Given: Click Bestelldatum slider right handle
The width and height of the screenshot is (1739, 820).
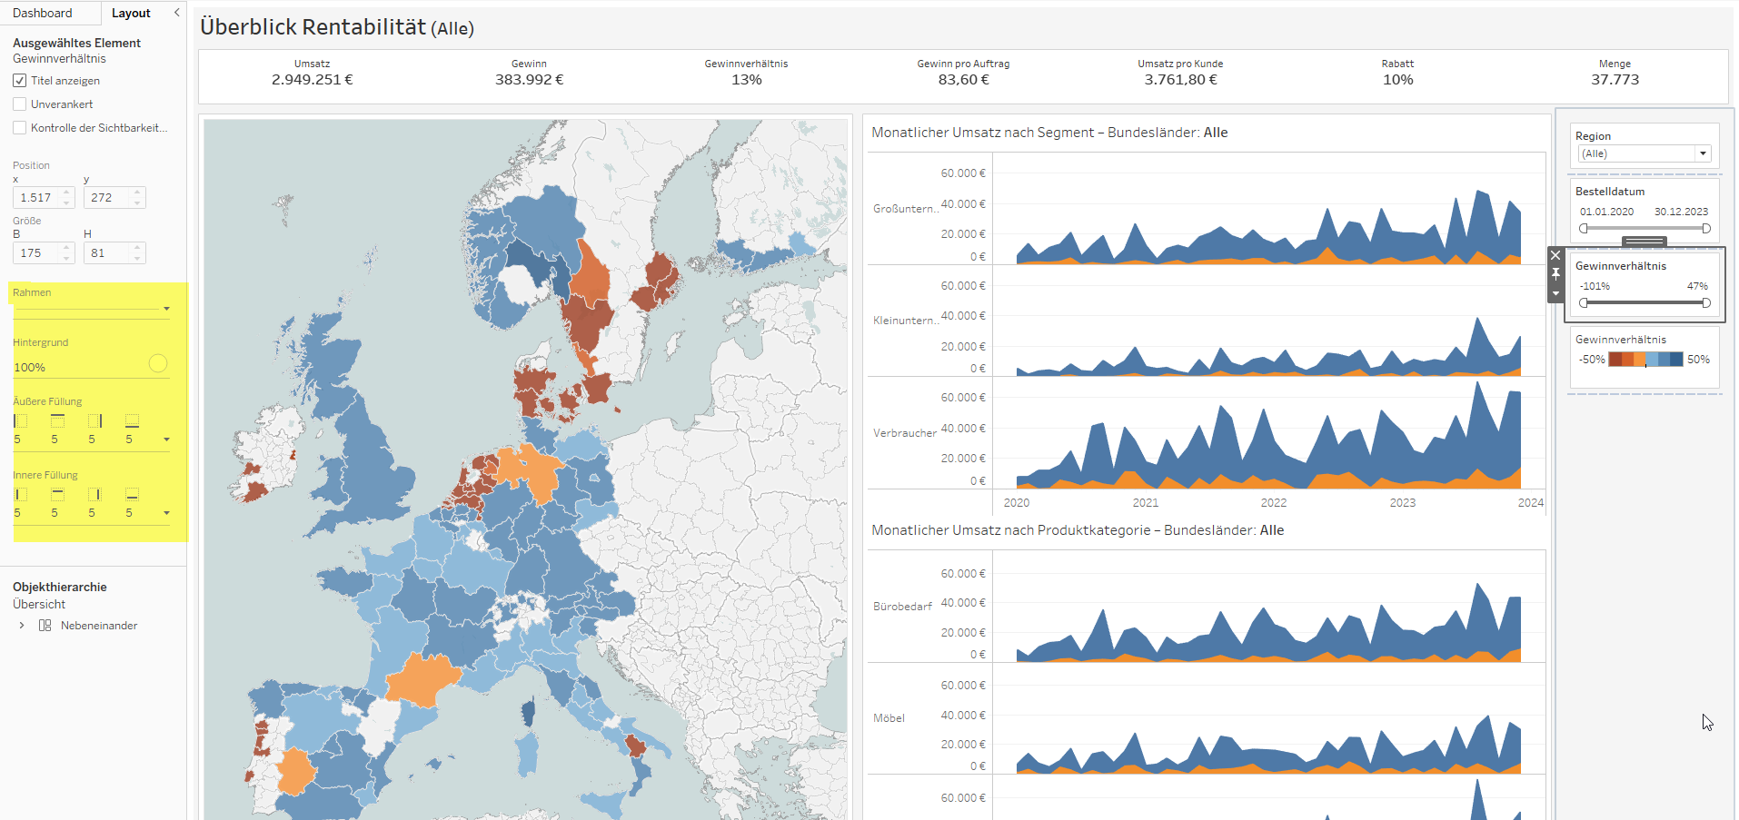Looking at the screenshot, I should coord(1706,229).
